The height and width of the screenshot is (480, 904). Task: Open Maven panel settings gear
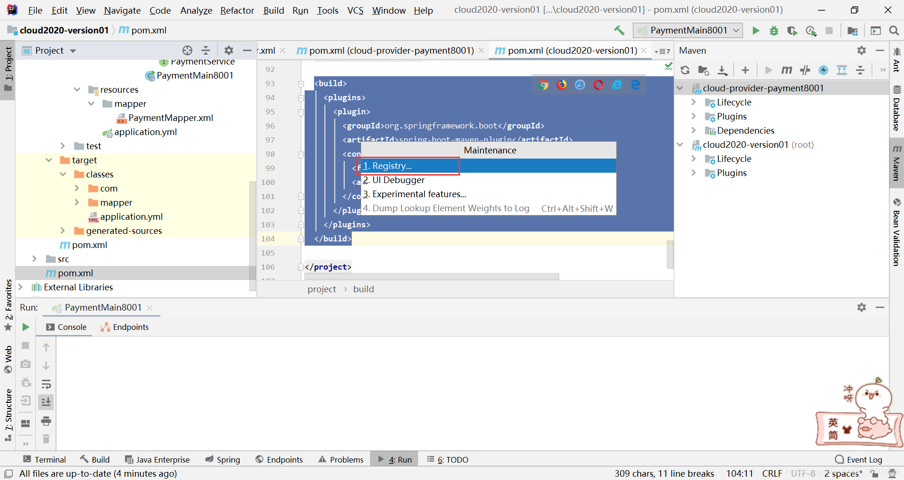coord(862,50)
